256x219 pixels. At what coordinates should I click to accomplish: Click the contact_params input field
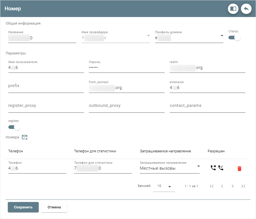click(x=207, y=106)
